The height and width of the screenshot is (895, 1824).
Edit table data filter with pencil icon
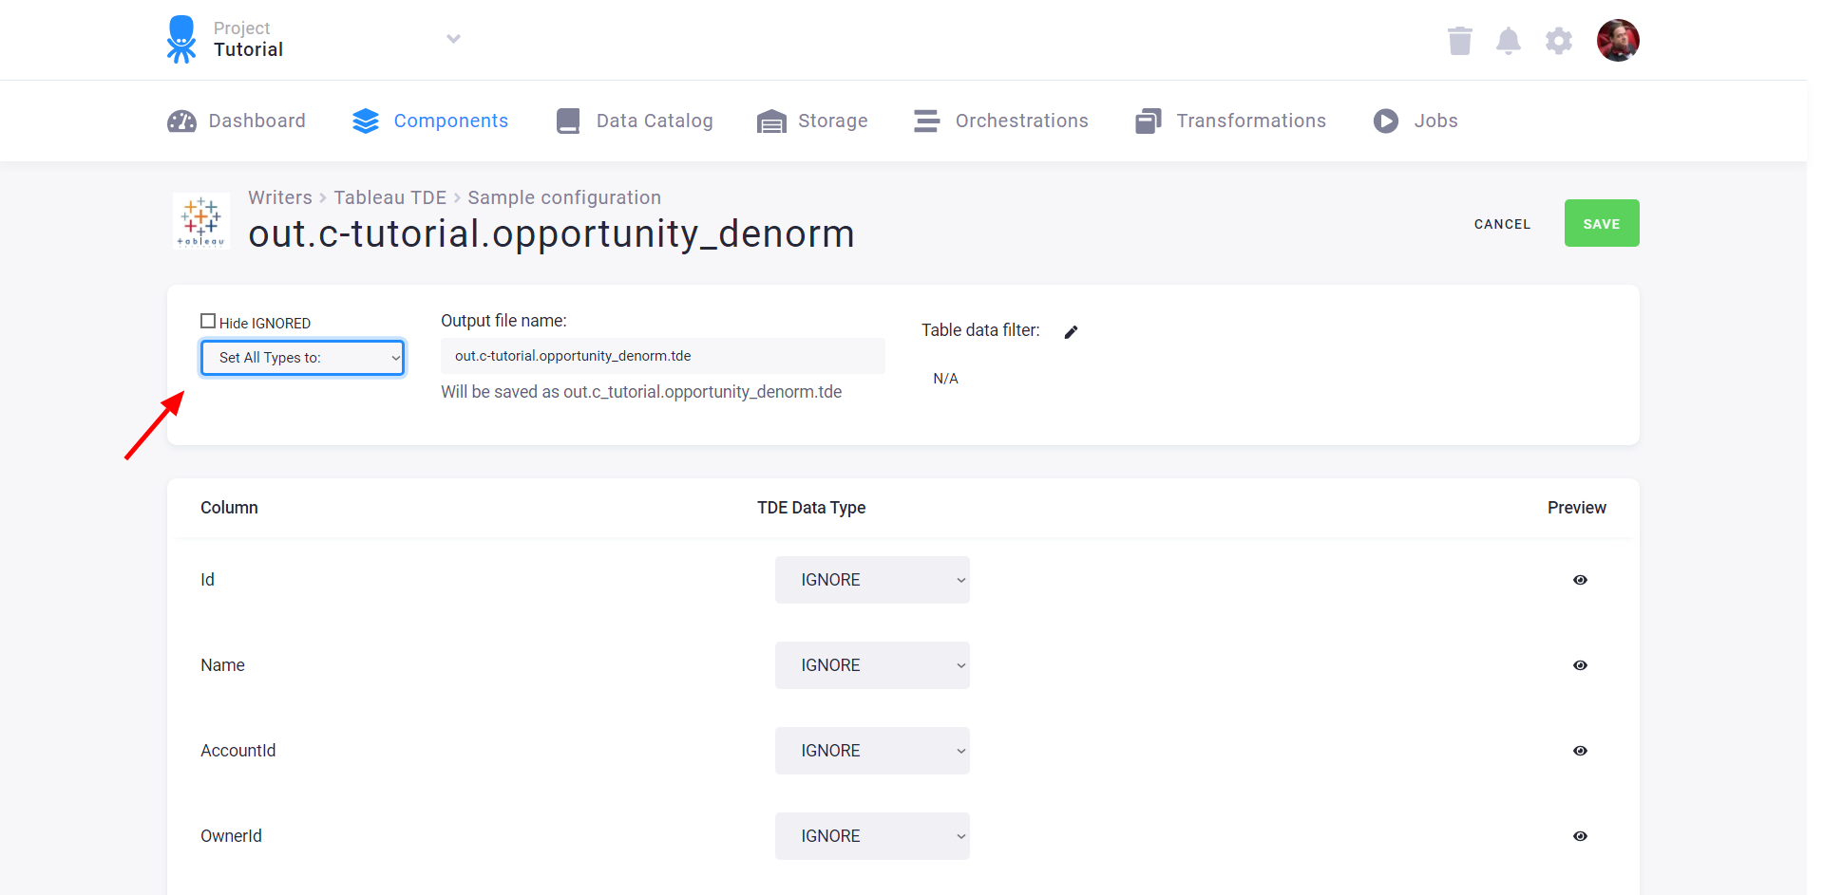(1071, 331)
